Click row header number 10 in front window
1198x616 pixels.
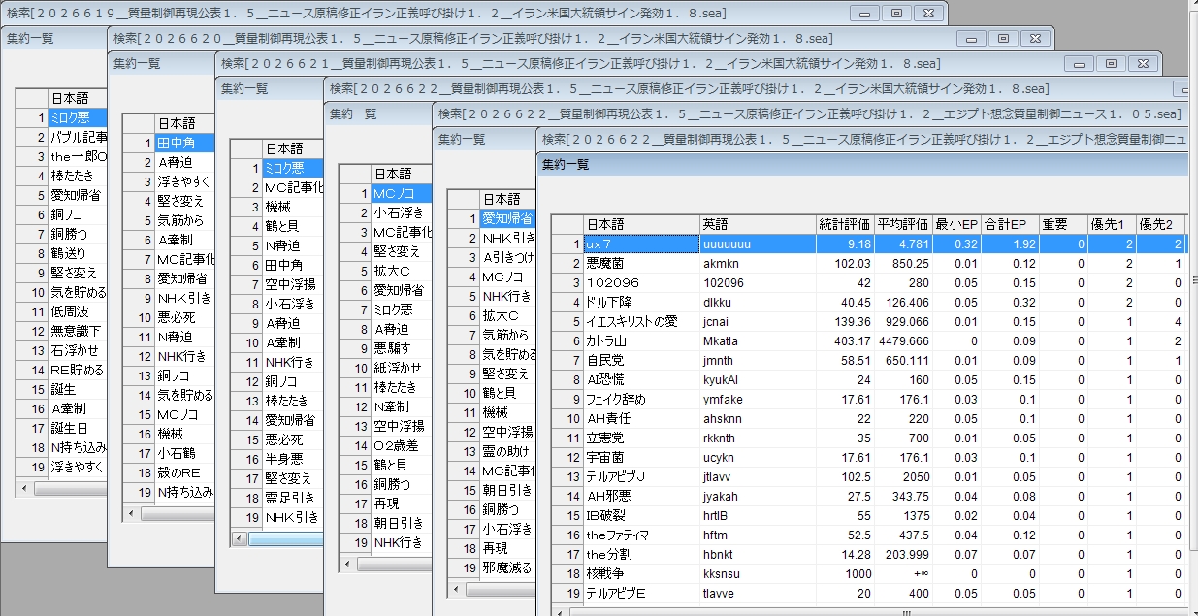(567, 417)
